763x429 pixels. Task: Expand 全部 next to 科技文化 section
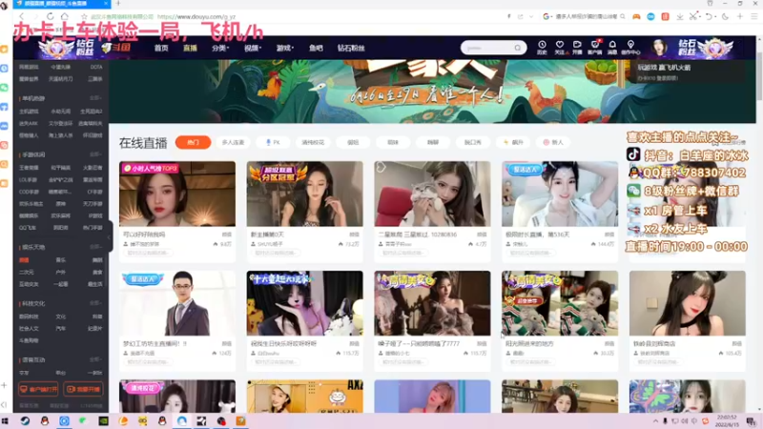(94, 303)
